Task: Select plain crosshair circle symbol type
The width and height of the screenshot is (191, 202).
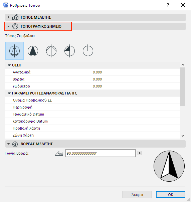Action: 88,51
